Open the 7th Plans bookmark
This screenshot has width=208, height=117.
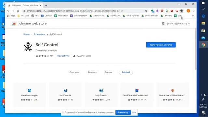coord(166,16)
